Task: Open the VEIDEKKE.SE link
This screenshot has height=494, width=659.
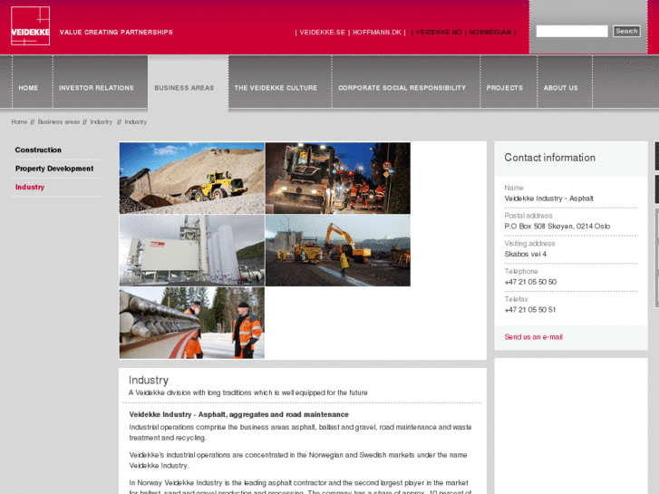Action: tap(323, 33)
